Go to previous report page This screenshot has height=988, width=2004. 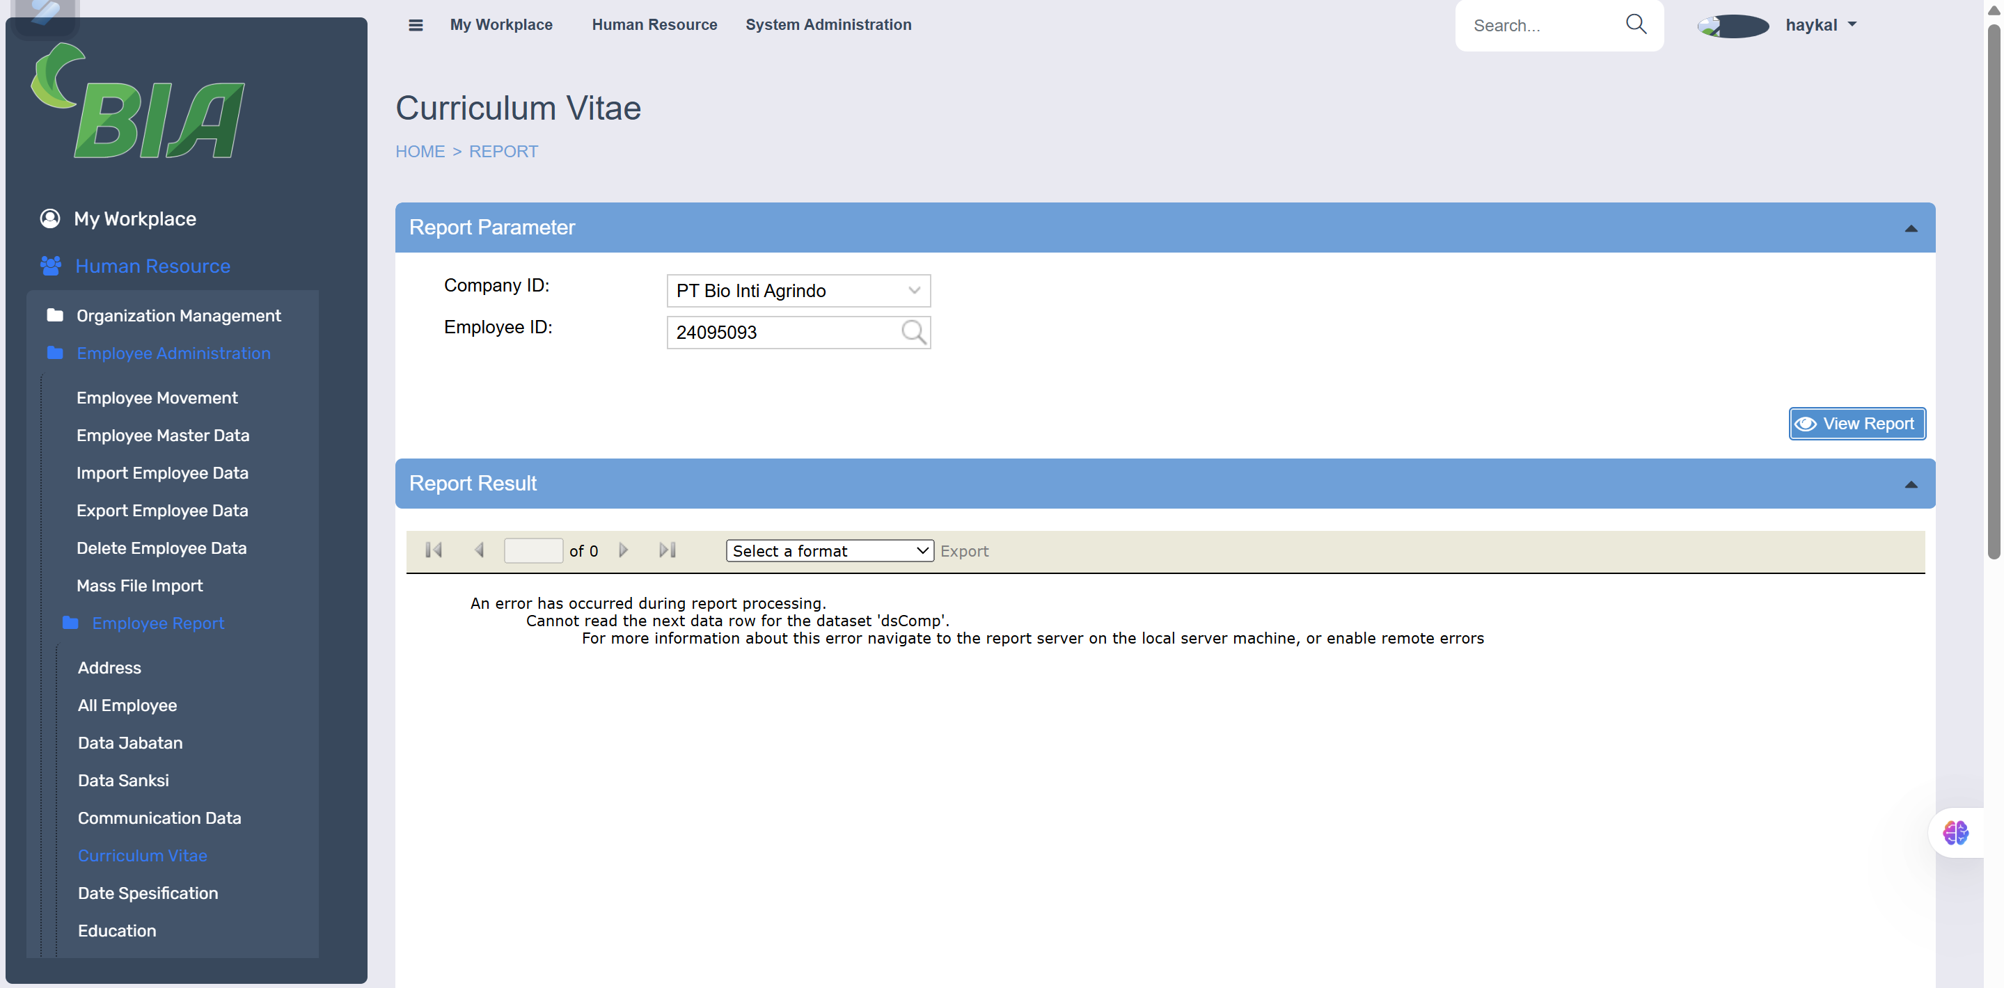pyautogui.click(x=479, y=550)
